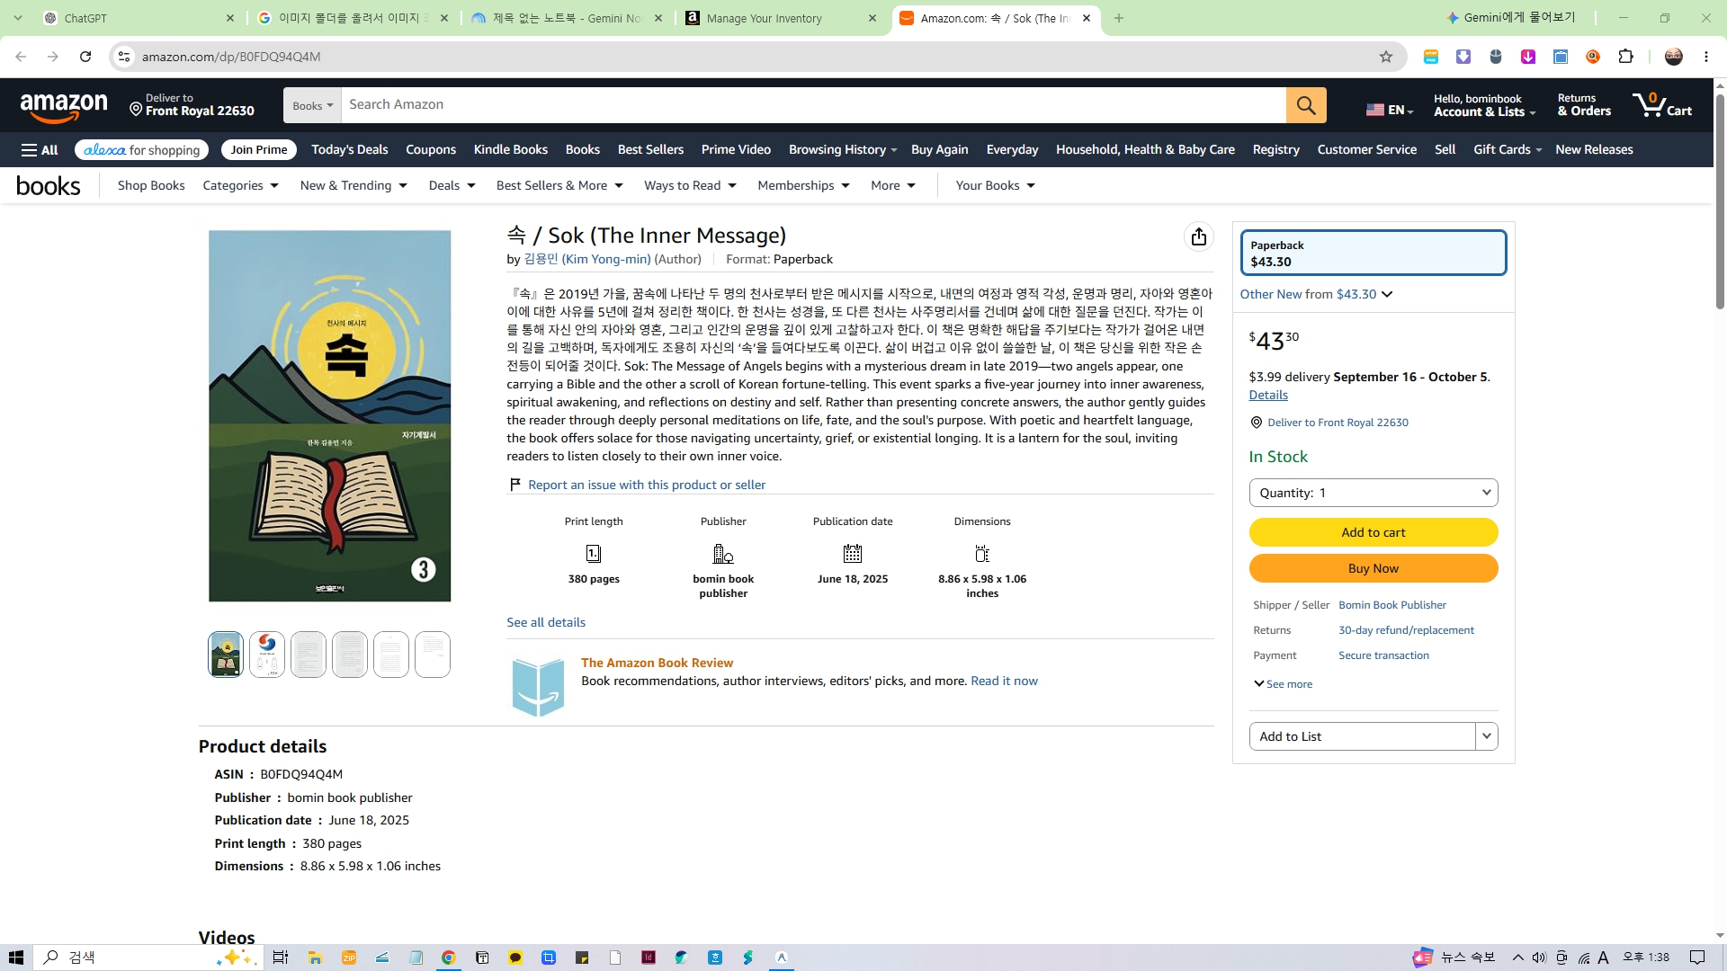Open the Quantity dropdown
1727x971 pixels.
pos(1374,493)
